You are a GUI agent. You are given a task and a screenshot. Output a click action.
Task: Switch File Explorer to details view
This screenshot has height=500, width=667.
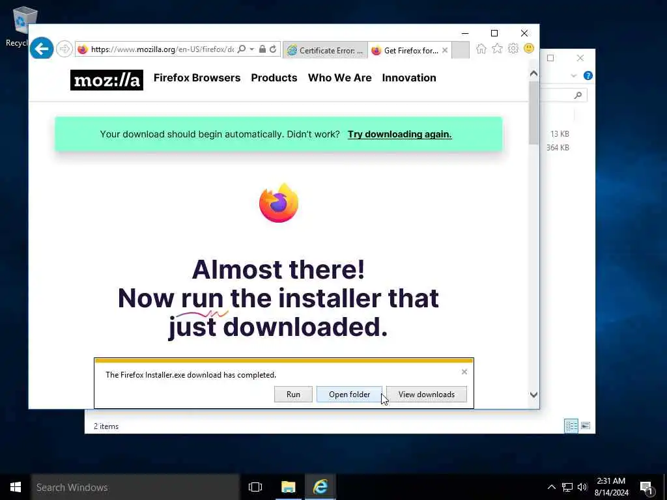click(571, 426)
